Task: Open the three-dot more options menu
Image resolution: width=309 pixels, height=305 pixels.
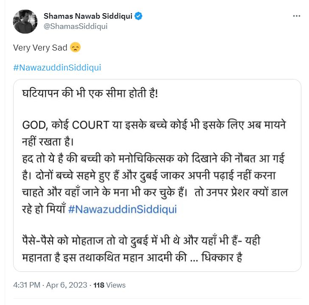Action: tap(297, 16)
